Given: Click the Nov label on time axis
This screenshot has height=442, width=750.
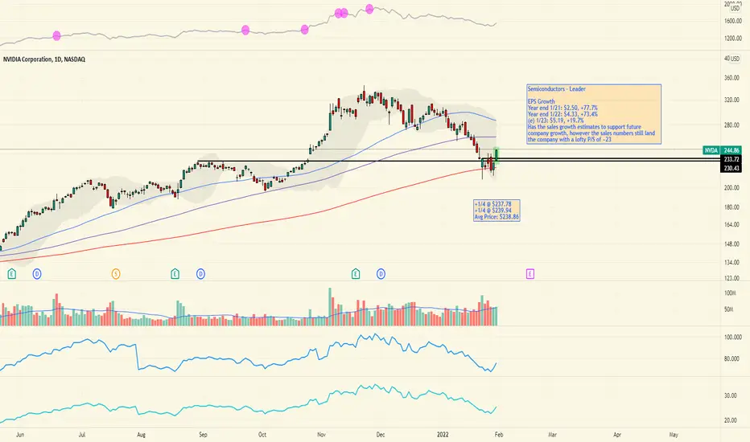Looking at the screenshot, I should pyautogui.click(x=321, y=435).
